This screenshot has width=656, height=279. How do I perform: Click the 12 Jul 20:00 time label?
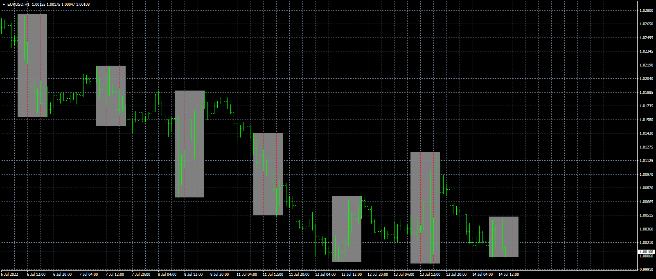point(378,275)
